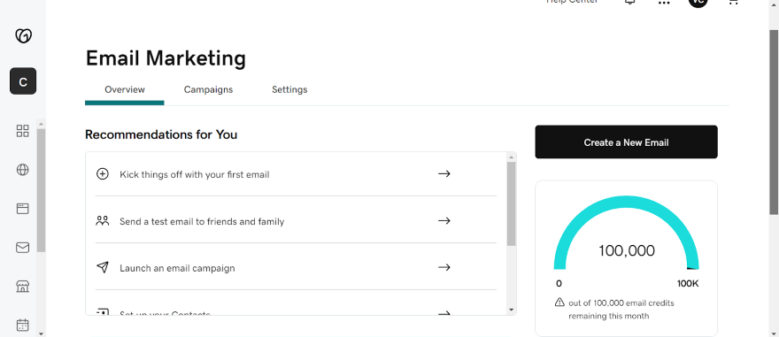Click the recommendations list scrollbar down arrow
Image resolution: width=779 pixels, height=337 pixels.
click(x=512, y=310)
